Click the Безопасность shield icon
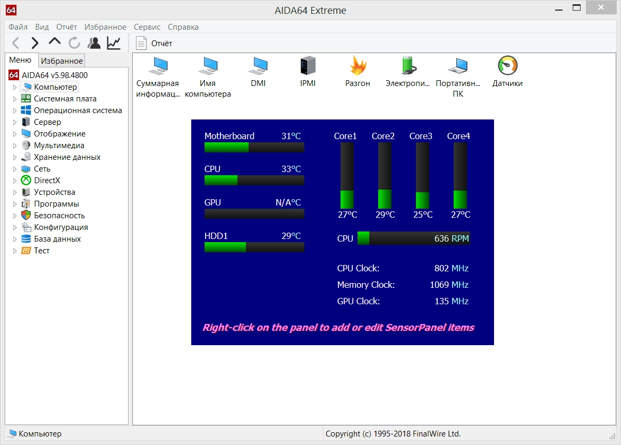 (x=25, y=216)
